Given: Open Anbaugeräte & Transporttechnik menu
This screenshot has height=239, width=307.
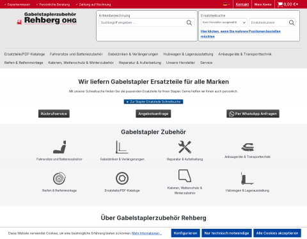Looking at the screenshot, I should [245, 54].
